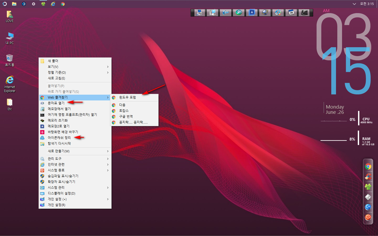
Task: Click the floppy disk dock icon
Action: click(368, 197)
